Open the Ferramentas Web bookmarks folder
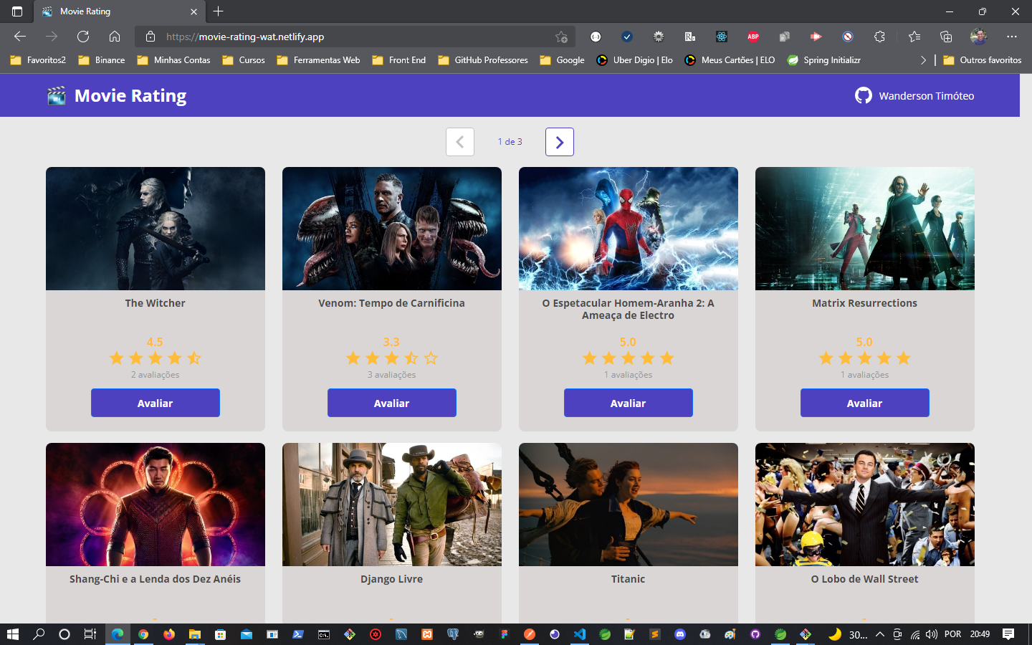Image resolution: width=1032 pixels, height=645 pixels. tap(318, 60)
